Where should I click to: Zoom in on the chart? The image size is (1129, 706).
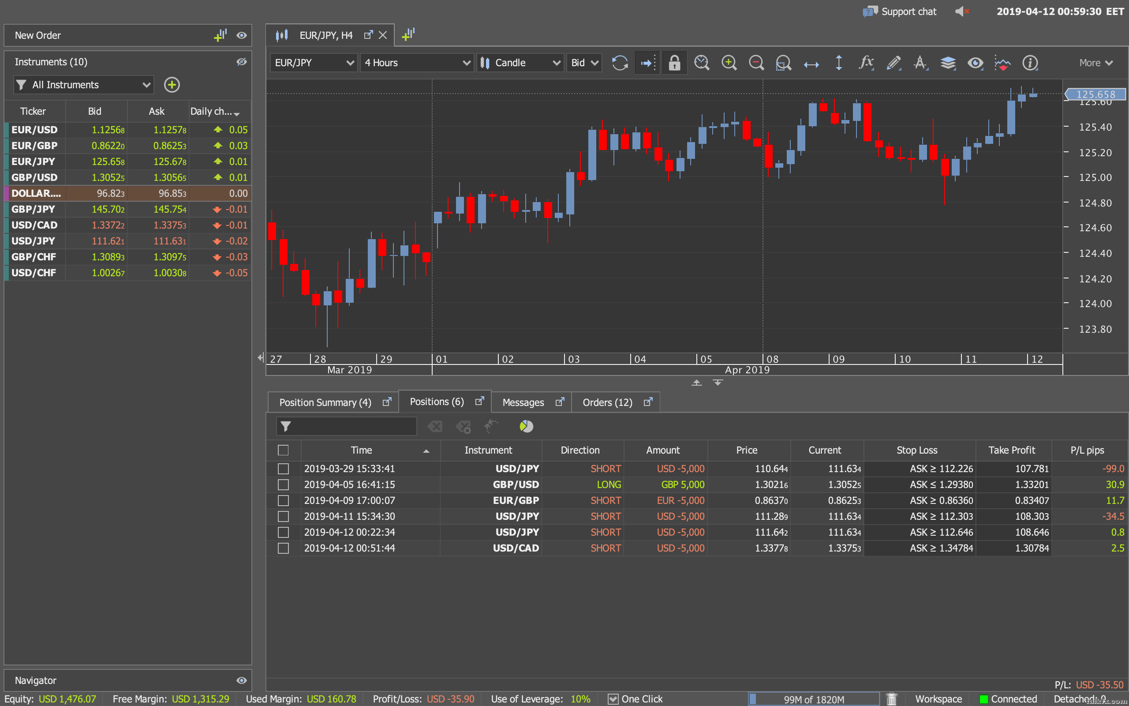(729, 63)
